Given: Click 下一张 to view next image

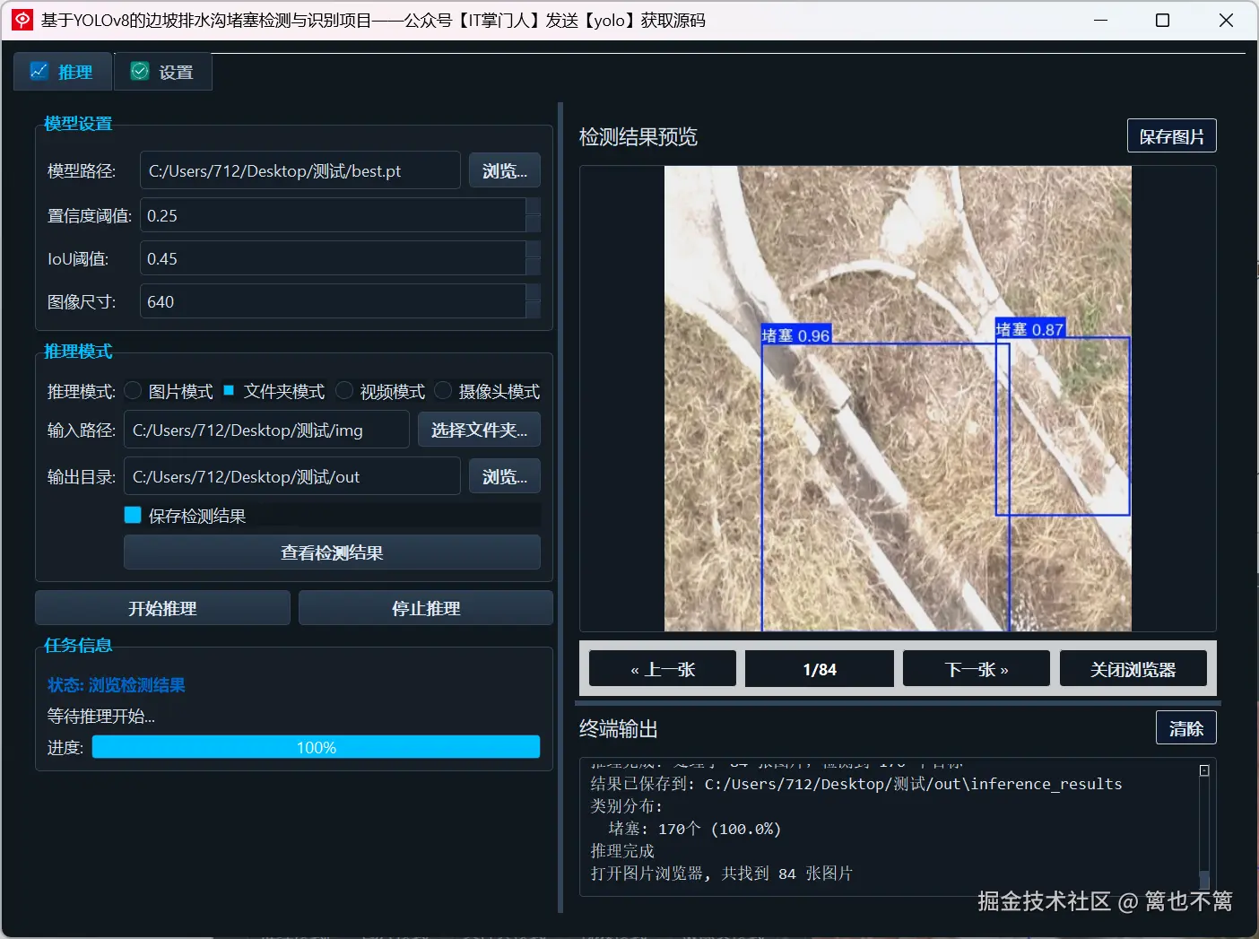Looking at the screenshot, I should [x=976, y=668].
